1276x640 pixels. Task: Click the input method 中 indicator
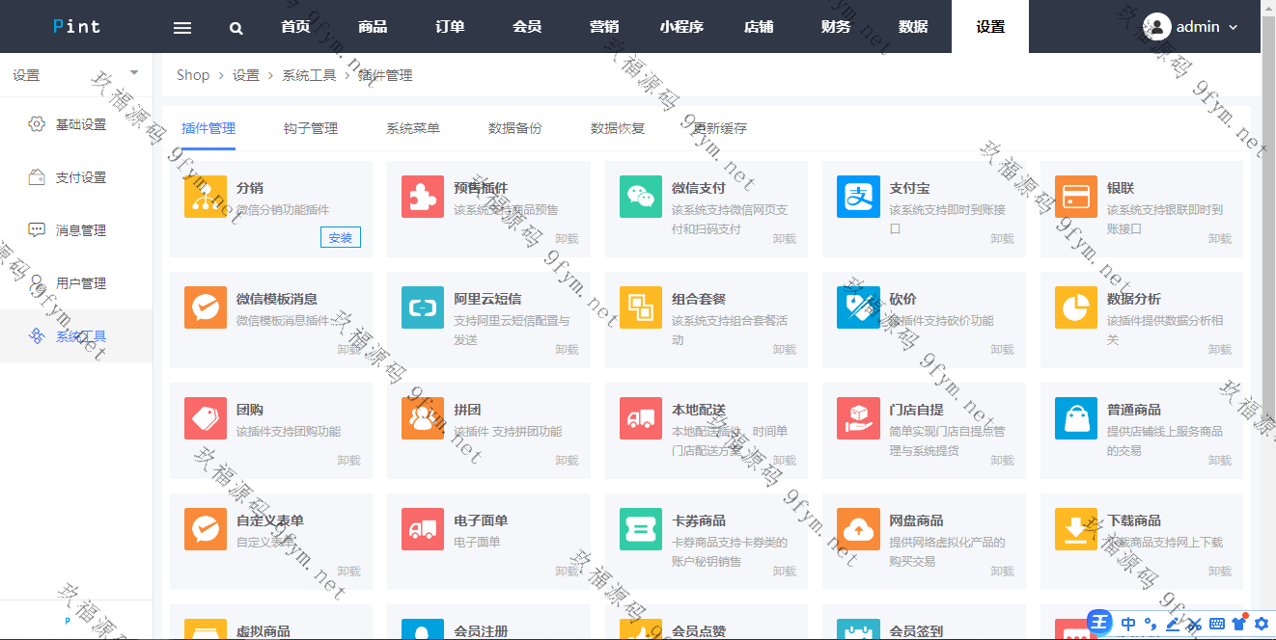(x=1128, y=624)
